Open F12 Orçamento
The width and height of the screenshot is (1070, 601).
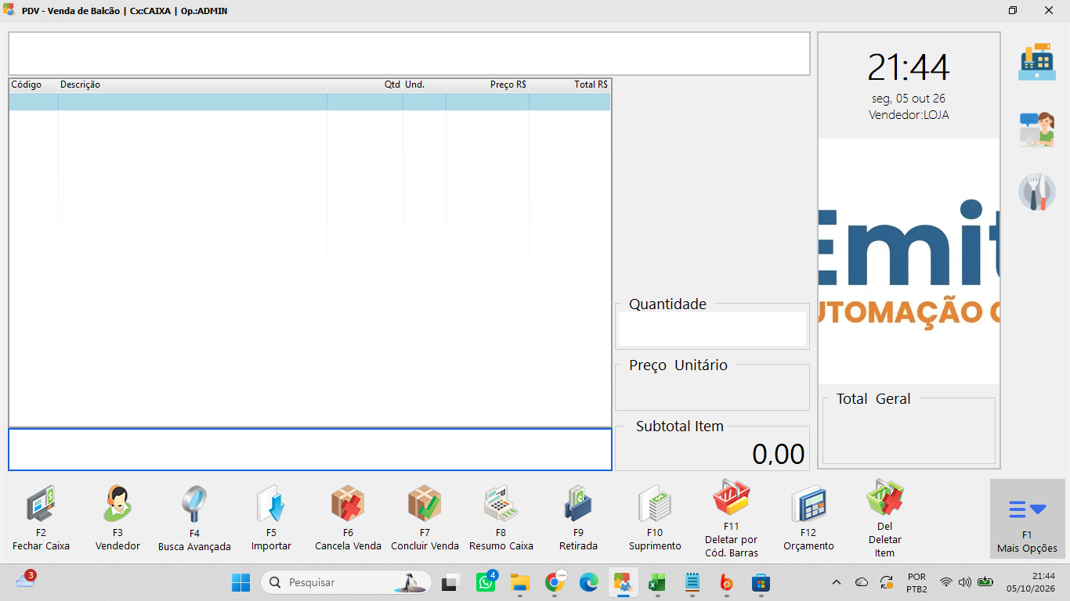(808, 518)
